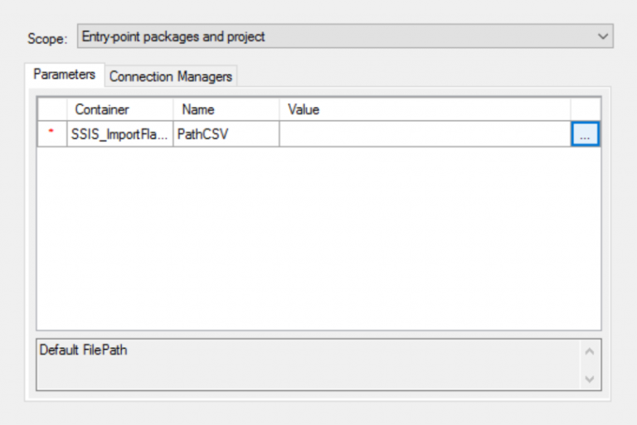Click the ellipsis button for PathCSV value
The image size is (637, 425).
[585, 134]
